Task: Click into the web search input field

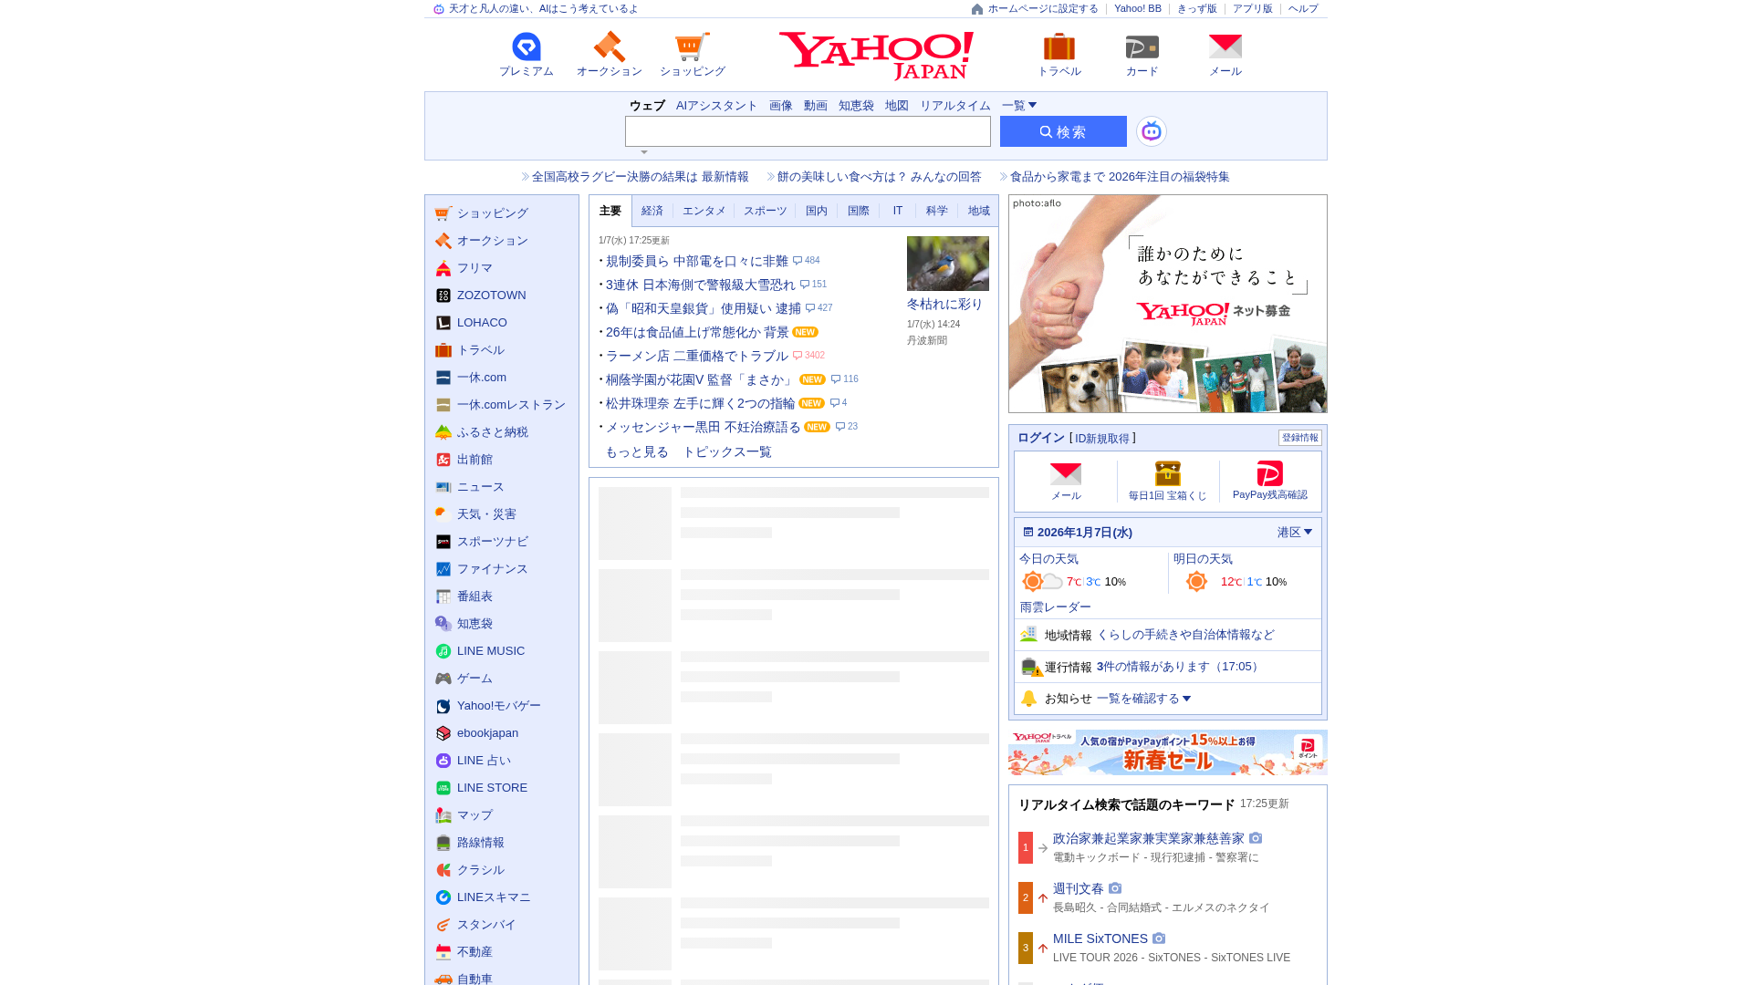Action: (807, 131)
